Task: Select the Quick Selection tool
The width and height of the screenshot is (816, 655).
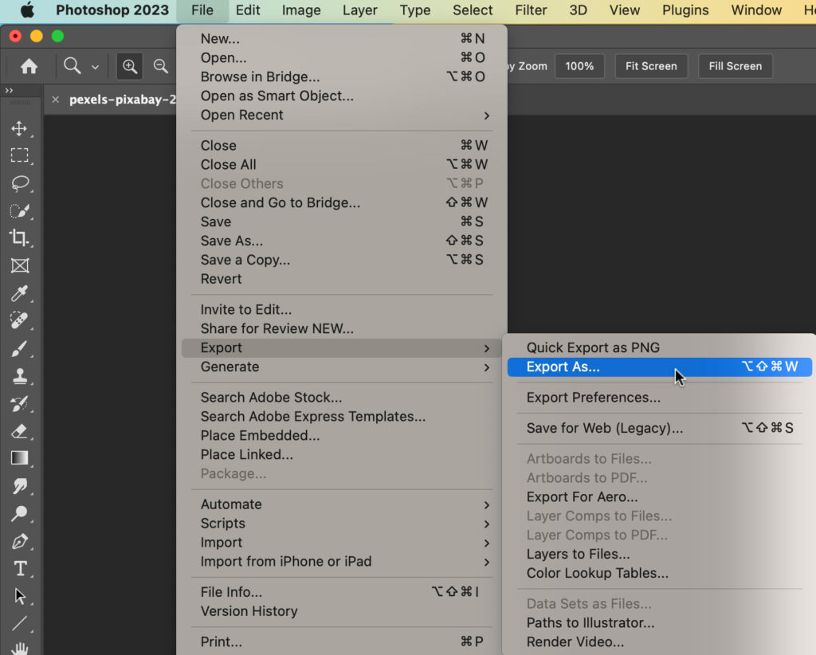Action: tap(19, 210)
